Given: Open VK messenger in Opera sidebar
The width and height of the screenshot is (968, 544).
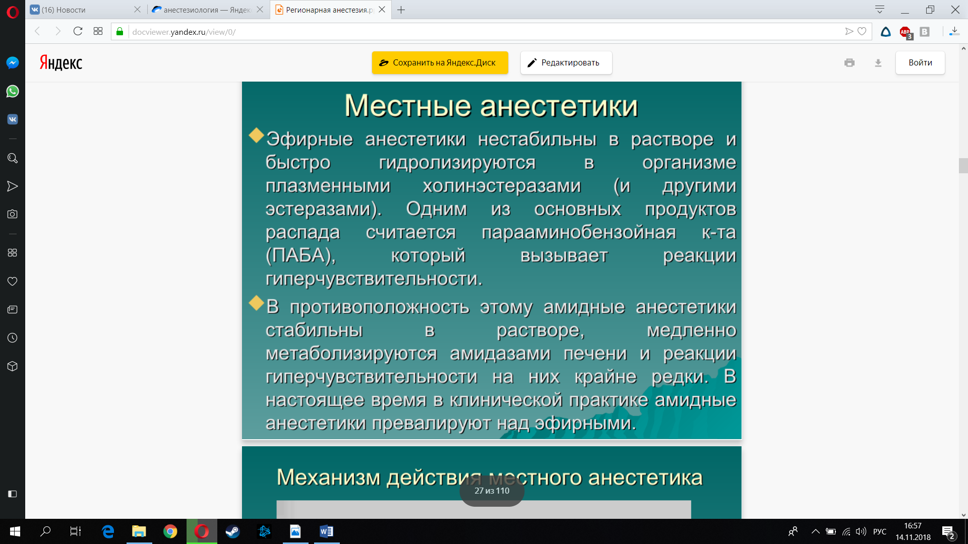Looking at the screenshot, I should [13, 119].
